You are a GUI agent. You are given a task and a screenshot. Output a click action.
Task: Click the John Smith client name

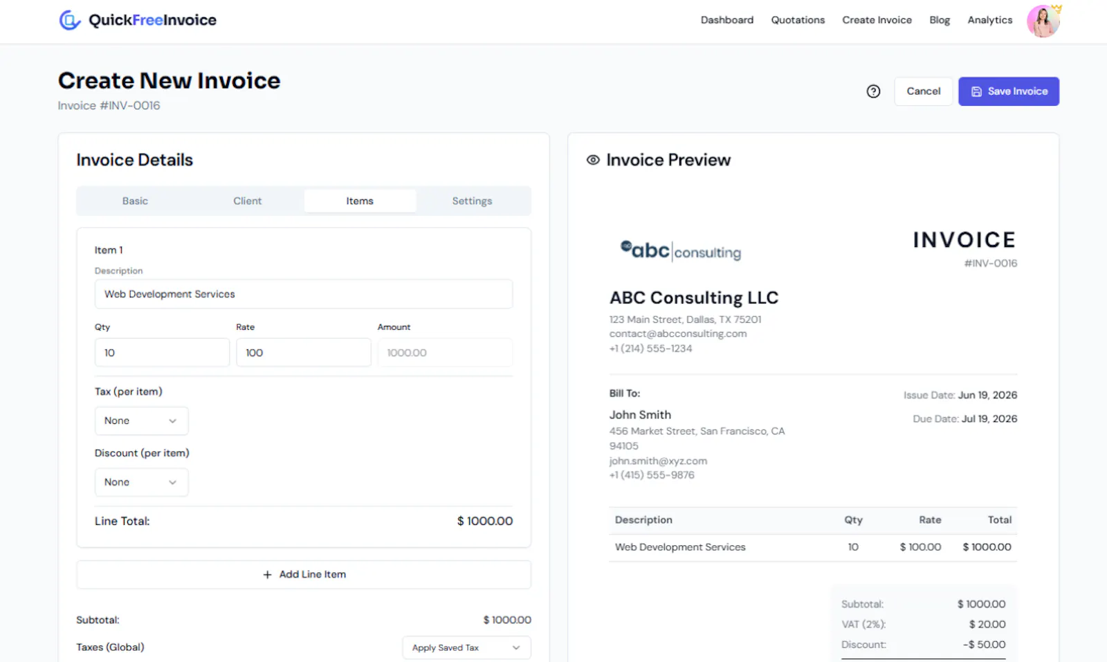[x=640, y=414]
